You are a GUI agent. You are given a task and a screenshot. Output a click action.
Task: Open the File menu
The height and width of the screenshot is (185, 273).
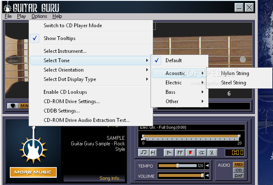coord(8,16)
